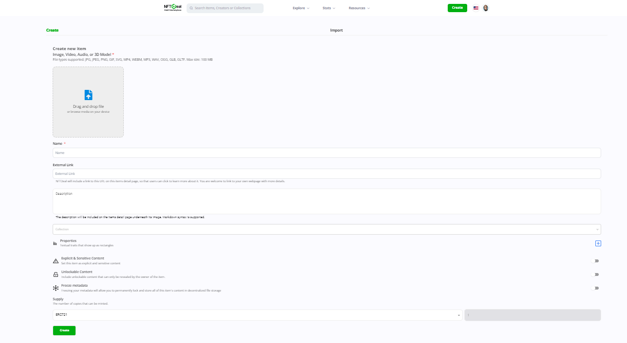Click the warning triangle icon for Explicit Content
627x343 pixels.
coord(56,261)
